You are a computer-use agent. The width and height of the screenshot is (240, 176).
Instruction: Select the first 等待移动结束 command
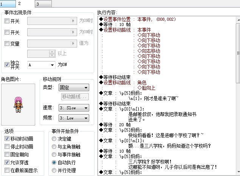[x=115, y=77]
